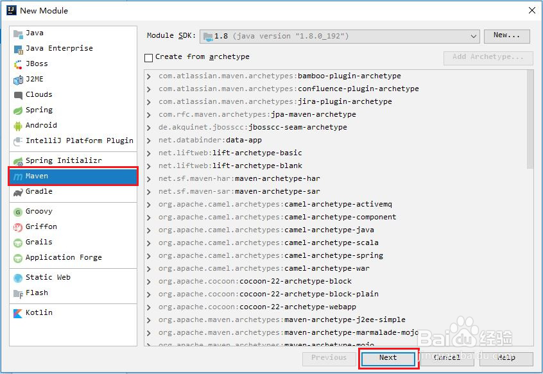543x374 pixels.
Task: Select cocoon-22-archetype-block row
Action: (335, 281)
